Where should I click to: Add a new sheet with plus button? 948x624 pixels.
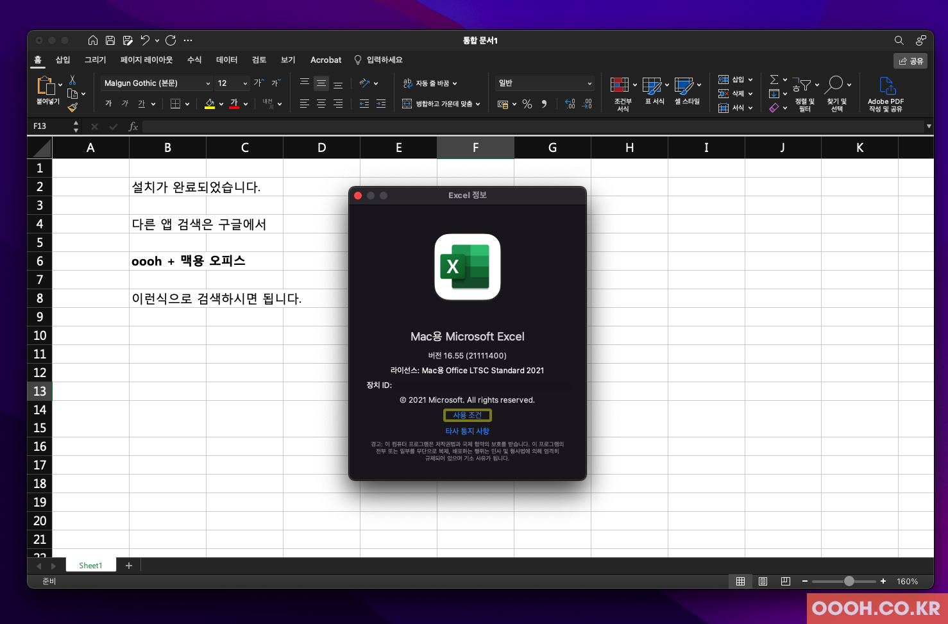click(x=129, y=566)
